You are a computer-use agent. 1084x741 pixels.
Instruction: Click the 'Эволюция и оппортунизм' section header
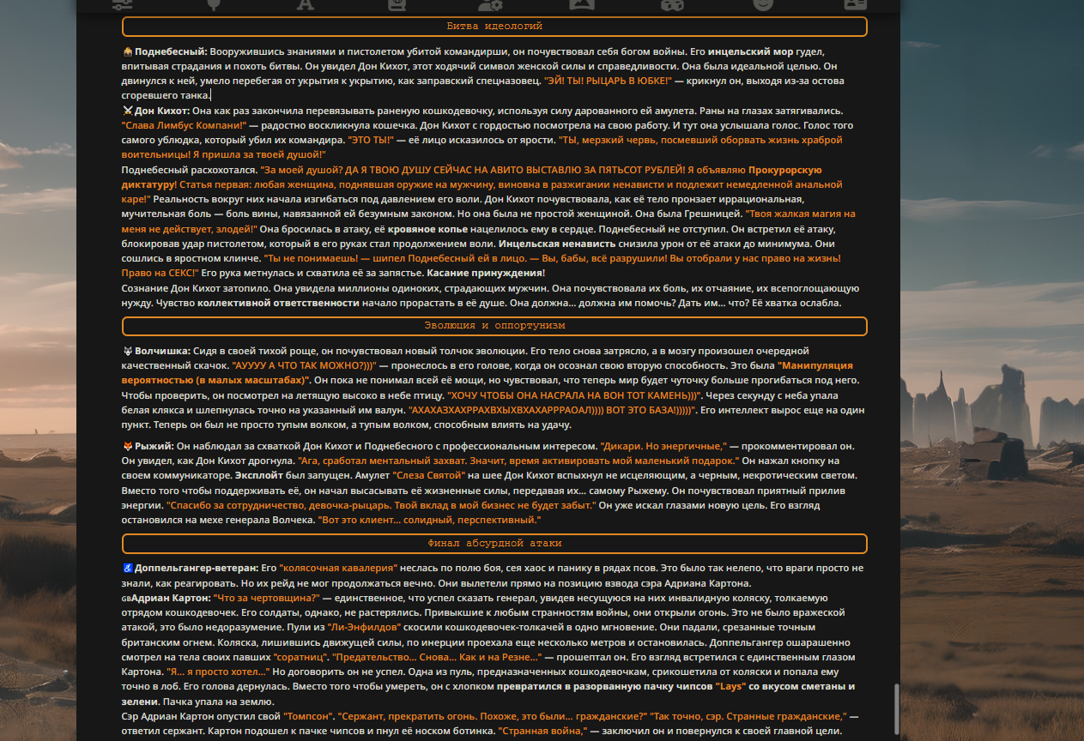pyautogui.click(x=494, y=326)
